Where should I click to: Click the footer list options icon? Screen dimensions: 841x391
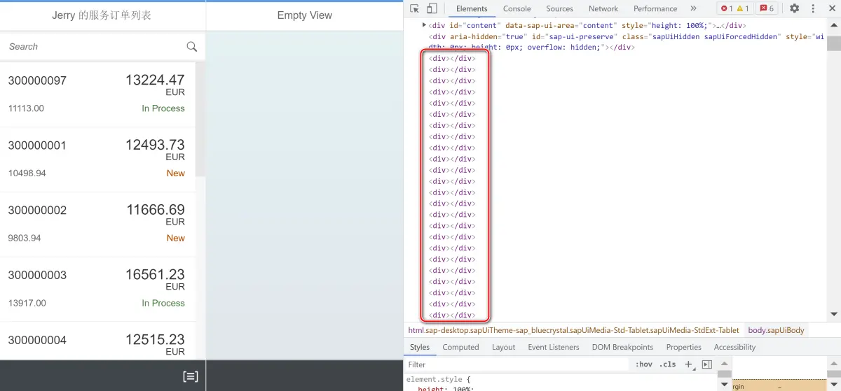pyautogui.click(x=190, y=376)
